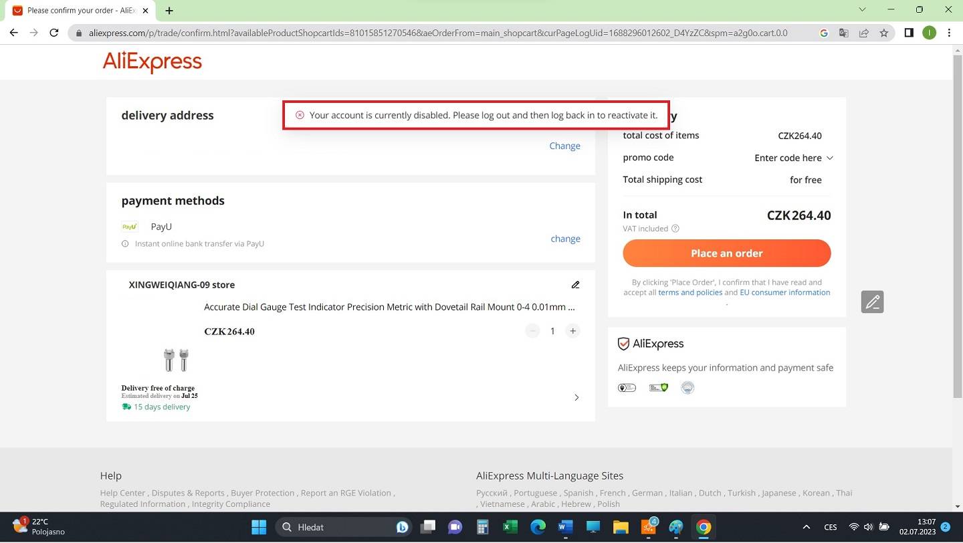The image size is (963, 543).
Task: Change the PayU payment method
Action: point(565,239)
